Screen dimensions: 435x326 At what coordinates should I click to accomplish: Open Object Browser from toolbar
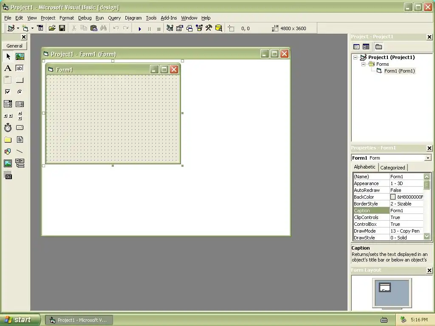click(199, 28)
